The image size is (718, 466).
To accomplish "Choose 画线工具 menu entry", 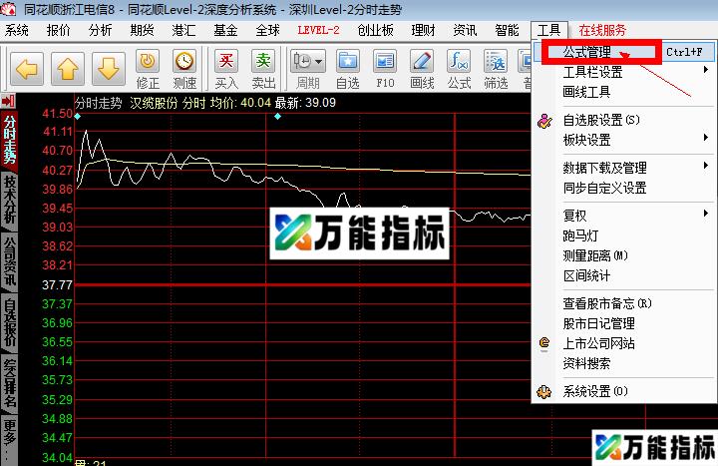I will pyautogui.click(x=623, y=92).
